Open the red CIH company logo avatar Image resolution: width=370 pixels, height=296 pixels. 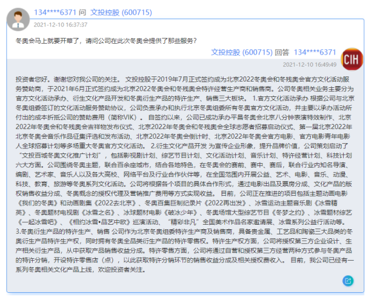click(351, 59)
